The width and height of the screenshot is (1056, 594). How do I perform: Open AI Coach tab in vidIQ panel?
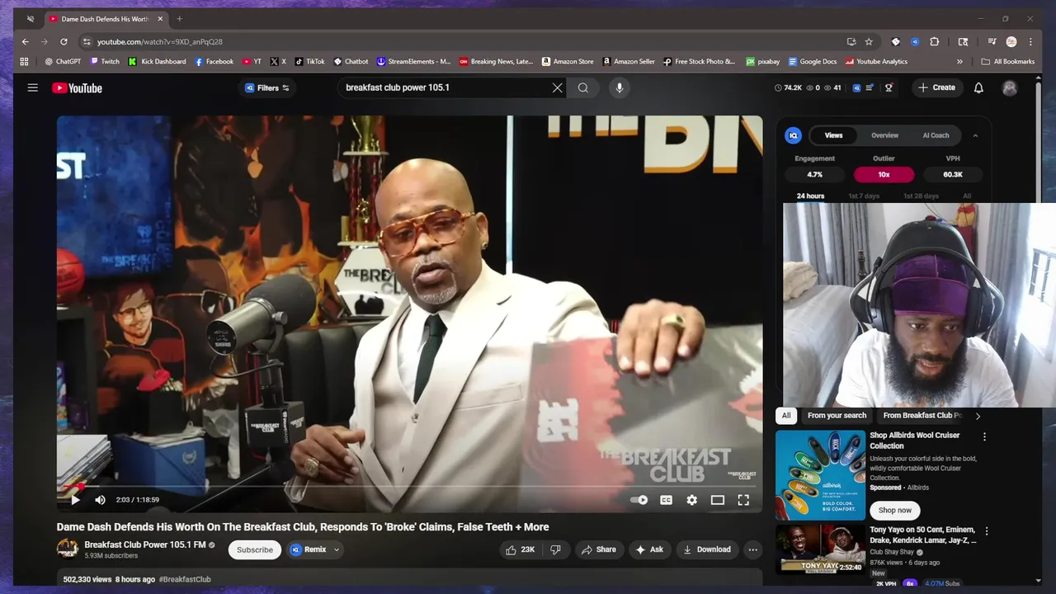(x=936, y=135)
